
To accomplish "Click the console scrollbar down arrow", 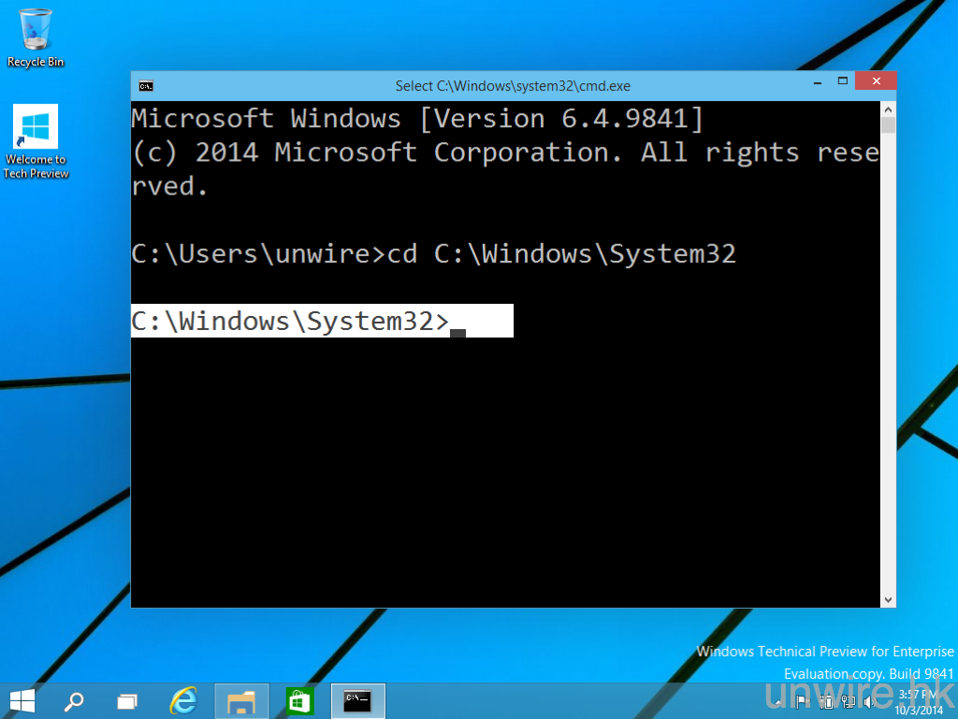I will tap(889, 599).
